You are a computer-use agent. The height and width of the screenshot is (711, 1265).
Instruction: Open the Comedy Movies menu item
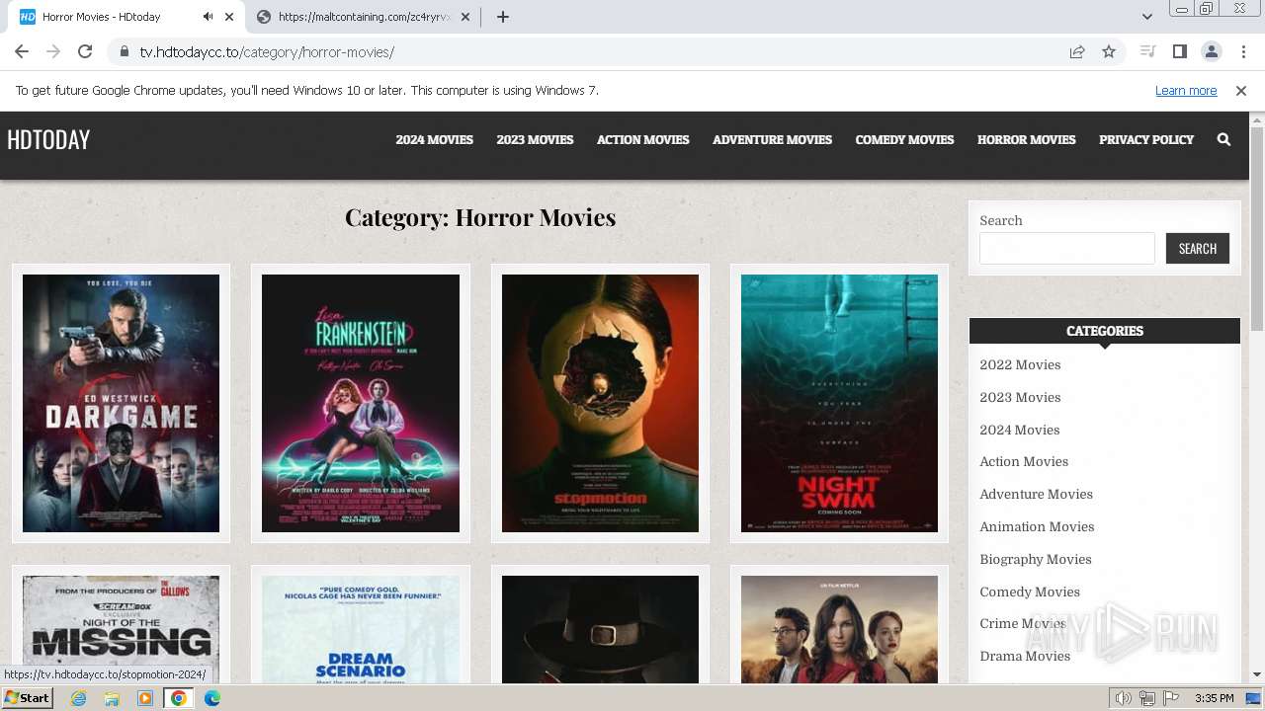[904, 140]
